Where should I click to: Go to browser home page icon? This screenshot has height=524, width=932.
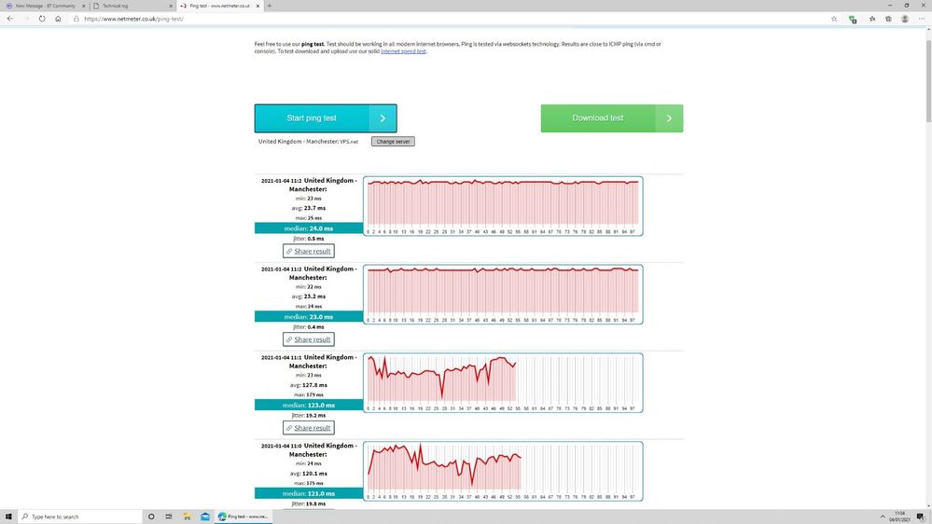point(58,19)
